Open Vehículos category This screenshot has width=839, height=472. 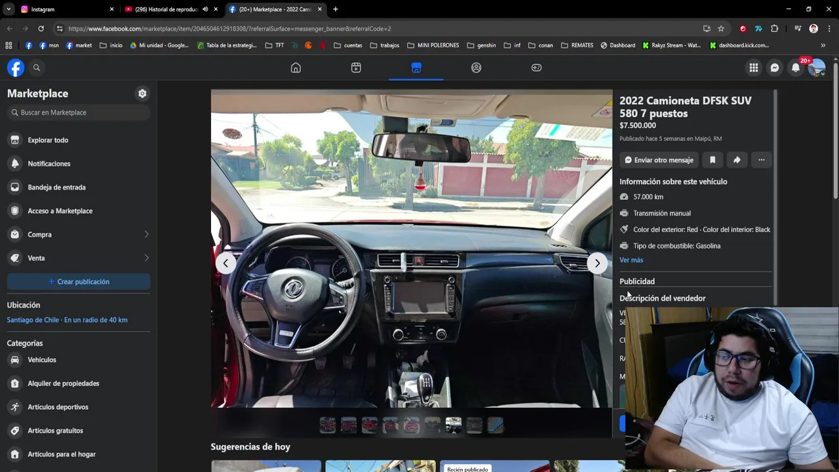(x=79, y=360)
